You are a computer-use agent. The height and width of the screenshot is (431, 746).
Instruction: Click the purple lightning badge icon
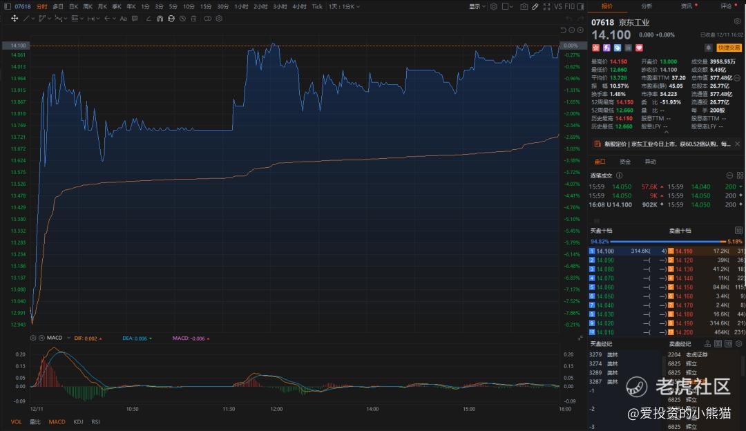[x=606, y=48]
